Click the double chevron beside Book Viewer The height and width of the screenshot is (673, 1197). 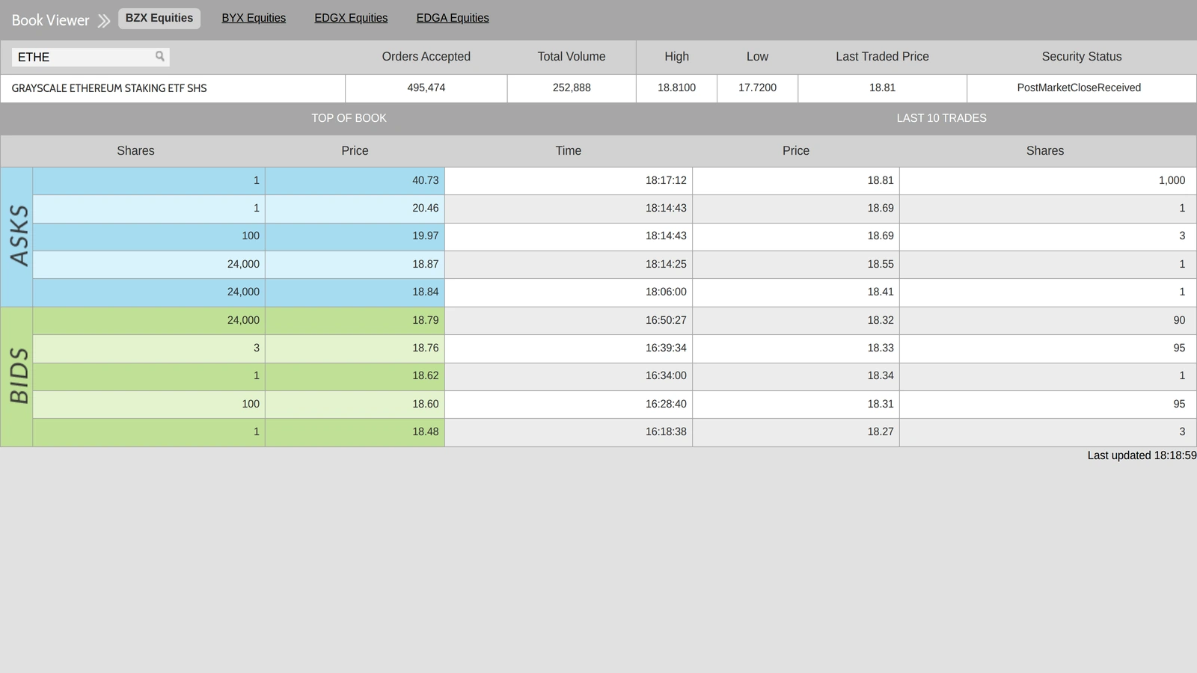[x=104, y=20]
